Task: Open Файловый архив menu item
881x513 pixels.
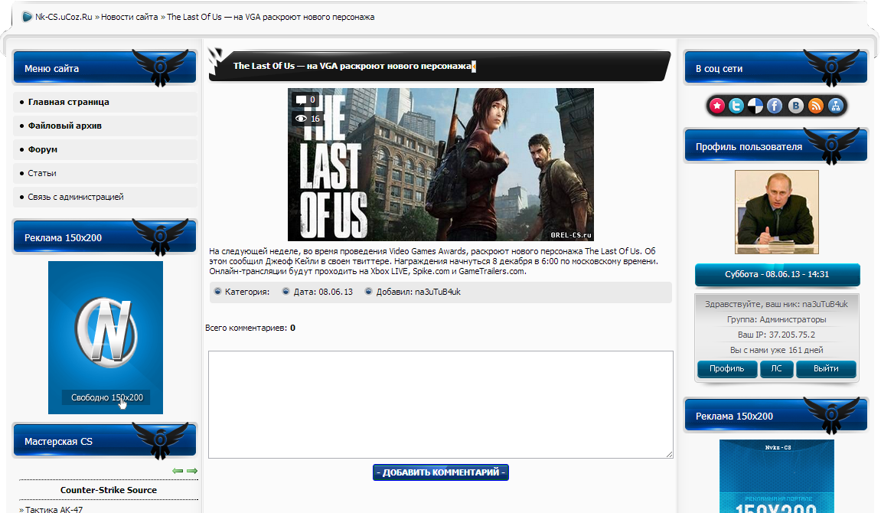Action: click(64, 126)
